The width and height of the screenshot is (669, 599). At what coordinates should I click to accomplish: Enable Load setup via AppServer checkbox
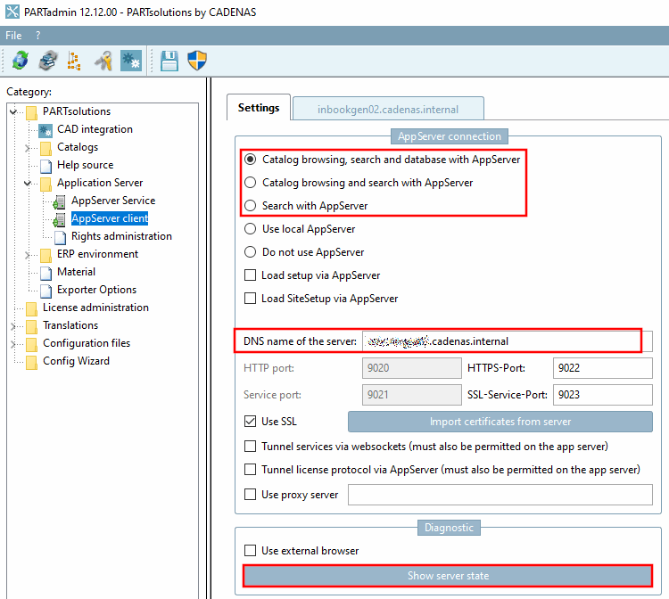point(251,275)
